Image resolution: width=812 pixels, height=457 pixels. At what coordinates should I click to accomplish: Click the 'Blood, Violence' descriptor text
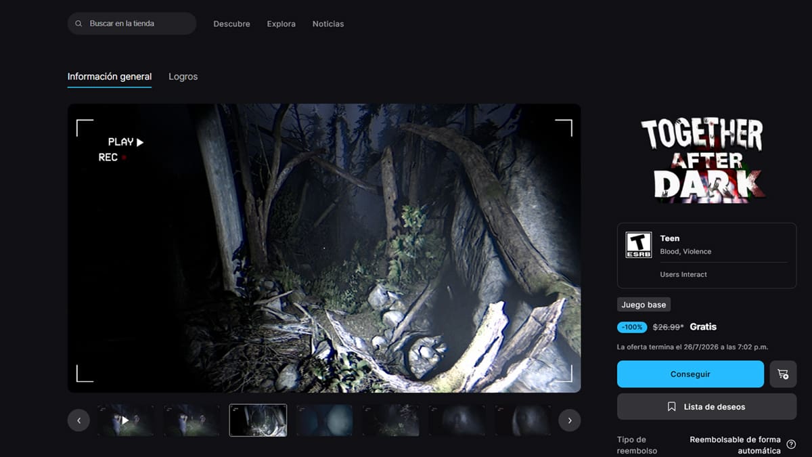685,252
